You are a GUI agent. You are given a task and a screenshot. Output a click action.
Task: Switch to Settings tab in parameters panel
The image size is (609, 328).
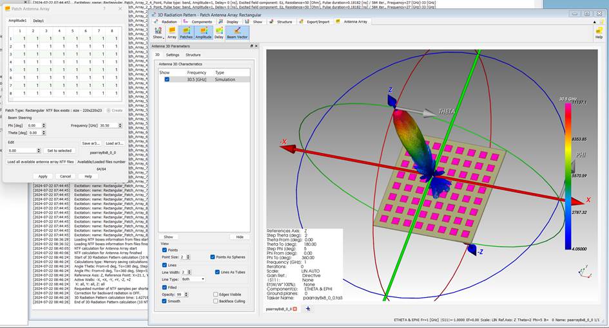pyautogui.click(x=173, y=55)
